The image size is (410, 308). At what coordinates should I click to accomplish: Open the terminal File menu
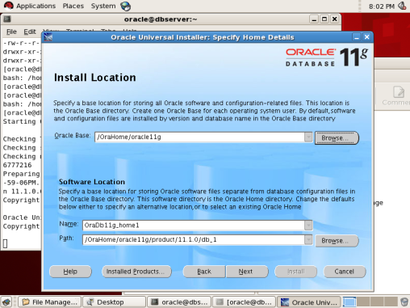click(x=11, y=32)
